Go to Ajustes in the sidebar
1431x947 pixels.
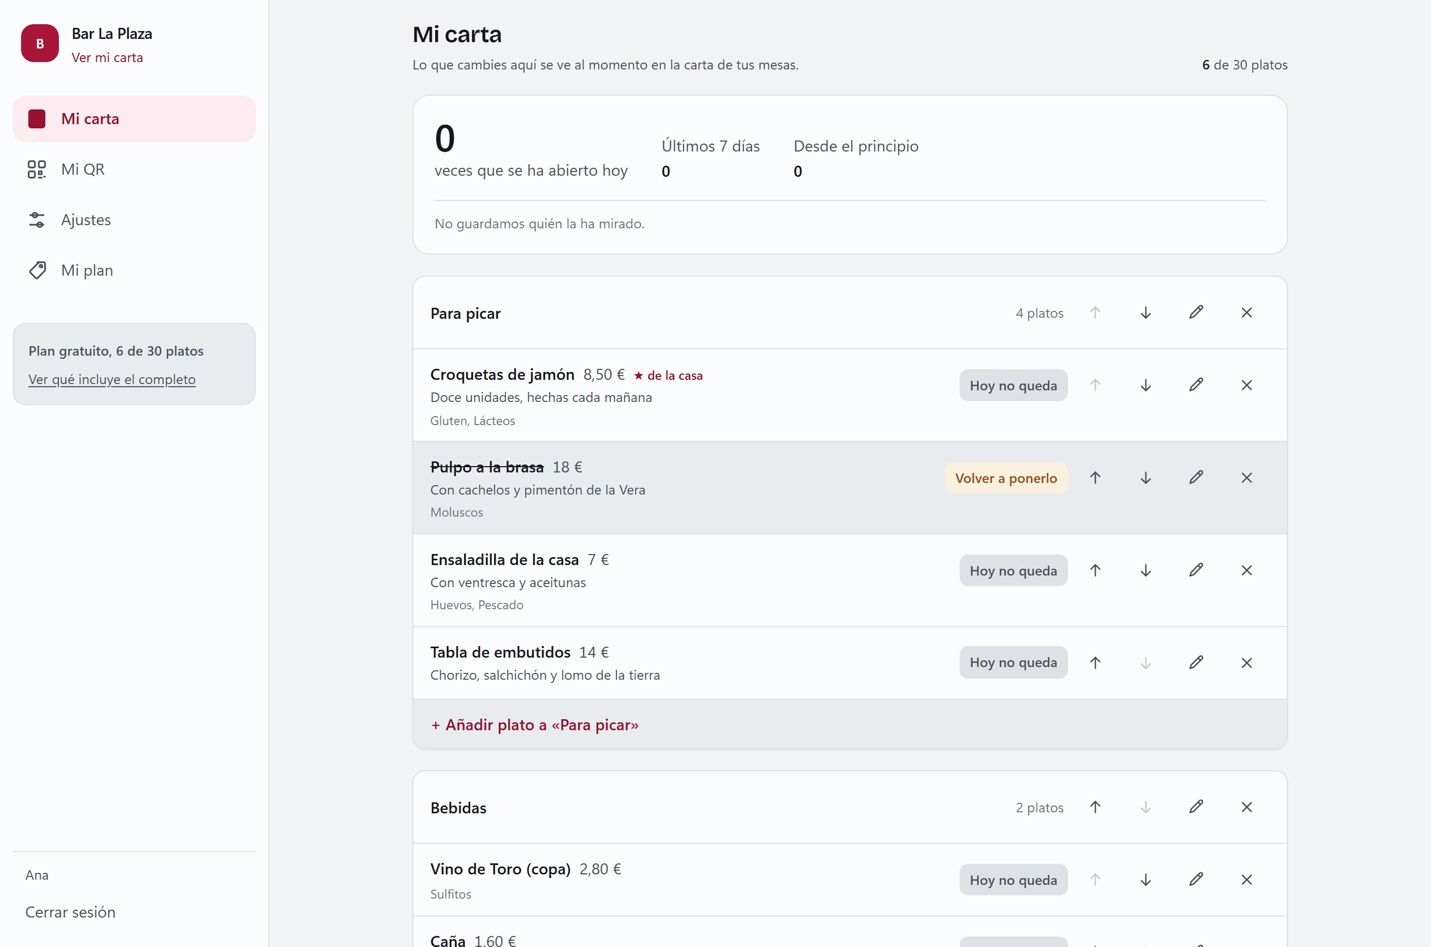point(134,220)
